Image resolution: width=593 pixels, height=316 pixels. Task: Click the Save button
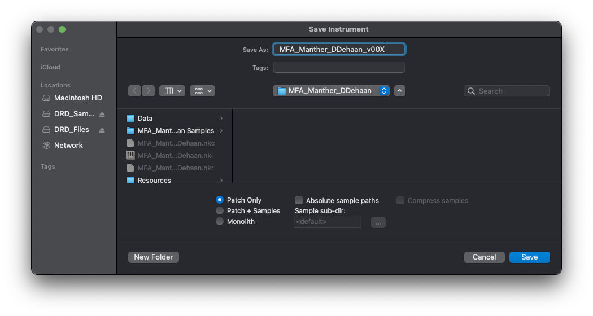point(529,257)
